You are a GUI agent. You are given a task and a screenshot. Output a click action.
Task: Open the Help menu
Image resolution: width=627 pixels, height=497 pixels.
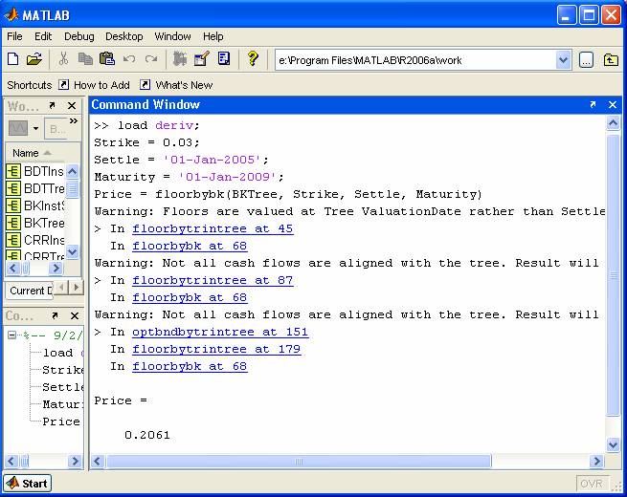(x=213, y=36)
